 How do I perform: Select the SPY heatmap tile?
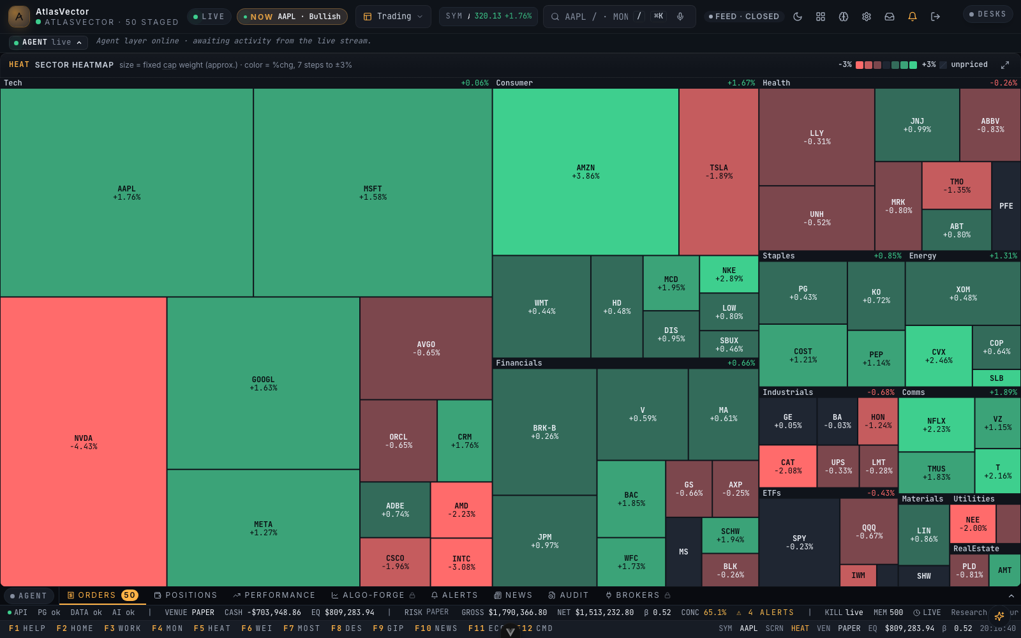pos(800,542)
